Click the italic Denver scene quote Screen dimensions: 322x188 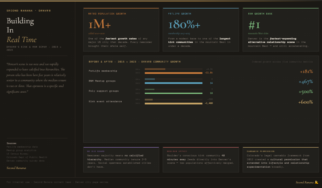pos(36,78)
